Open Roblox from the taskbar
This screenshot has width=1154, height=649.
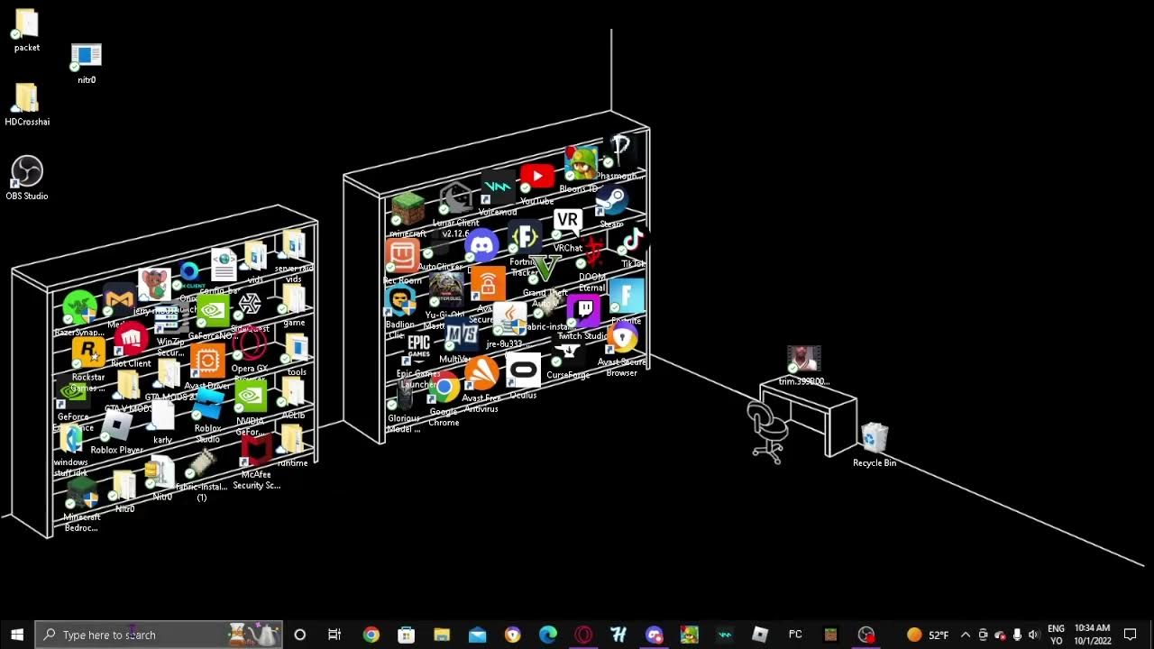pos(760,635)
